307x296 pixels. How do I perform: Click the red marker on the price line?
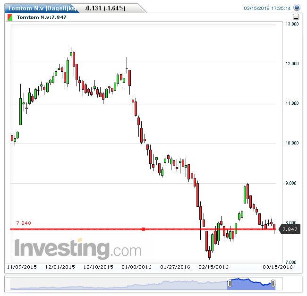[x=143, y=229]
